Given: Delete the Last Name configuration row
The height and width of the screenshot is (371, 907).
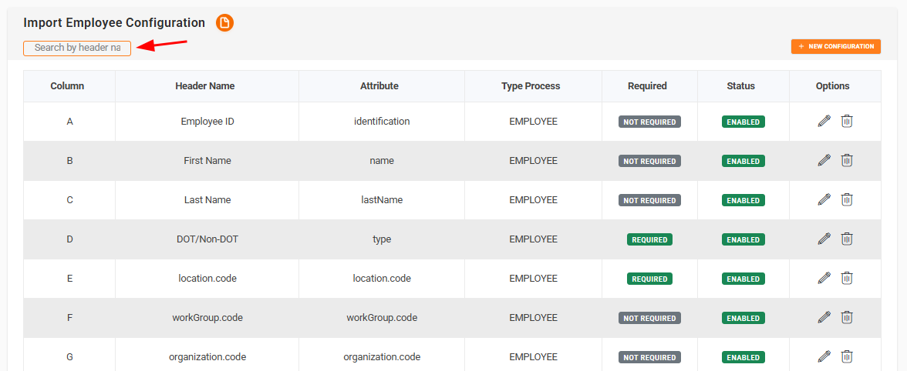Looking at the screenshot, I should pos(846,199).
